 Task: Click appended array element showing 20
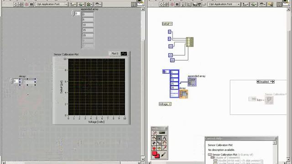(x=88, y=36)
